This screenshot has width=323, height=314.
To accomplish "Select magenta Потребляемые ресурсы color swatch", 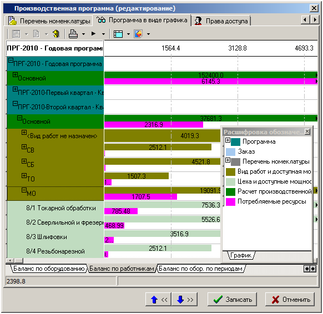I will (230, 202).
